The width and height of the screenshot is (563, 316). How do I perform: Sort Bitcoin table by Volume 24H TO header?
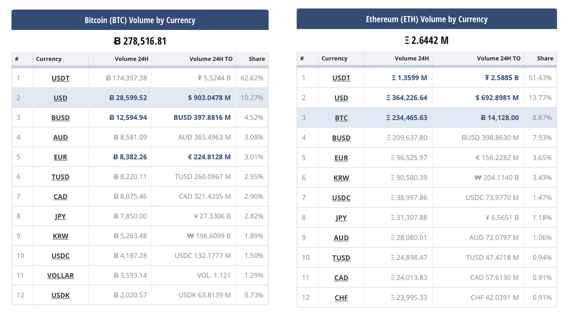(x=210, y=59)
